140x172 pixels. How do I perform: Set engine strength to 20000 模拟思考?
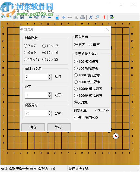[x=88, y=95]
